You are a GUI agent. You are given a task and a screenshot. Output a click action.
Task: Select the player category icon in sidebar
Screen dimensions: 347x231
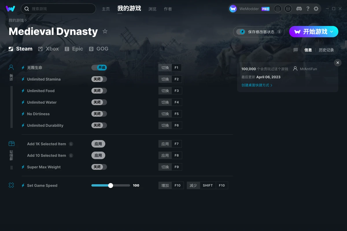tap(11, 68)
